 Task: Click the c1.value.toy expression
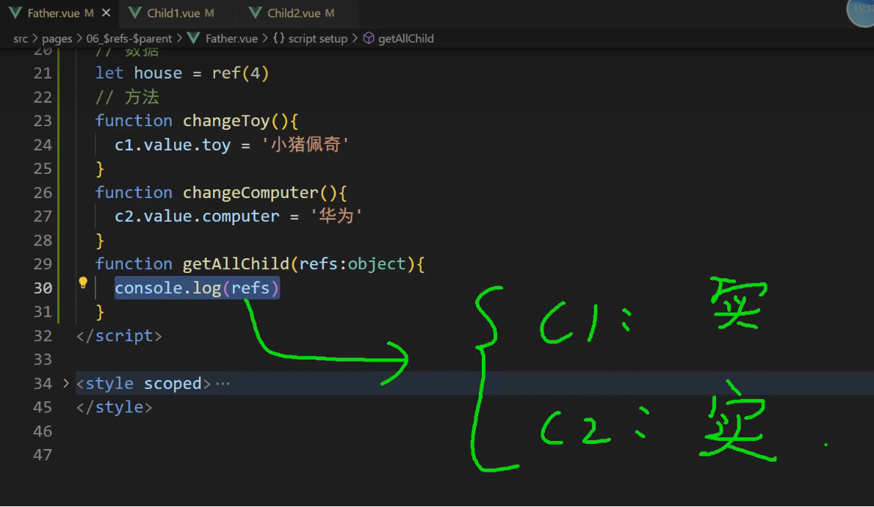[173, 145]
